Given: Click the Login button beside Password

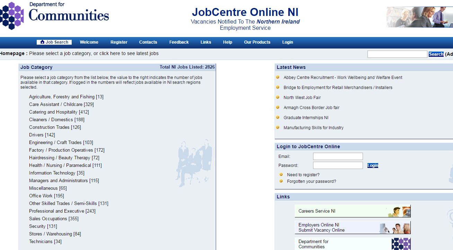Looking at the screenshot, I should click(373, 166).
